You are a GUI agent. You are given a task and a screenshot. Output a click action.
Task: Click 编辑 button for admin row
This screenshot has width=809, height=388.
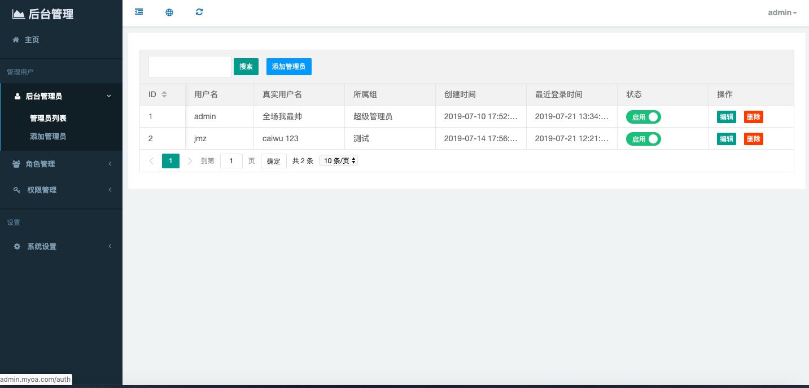(727, 117)
